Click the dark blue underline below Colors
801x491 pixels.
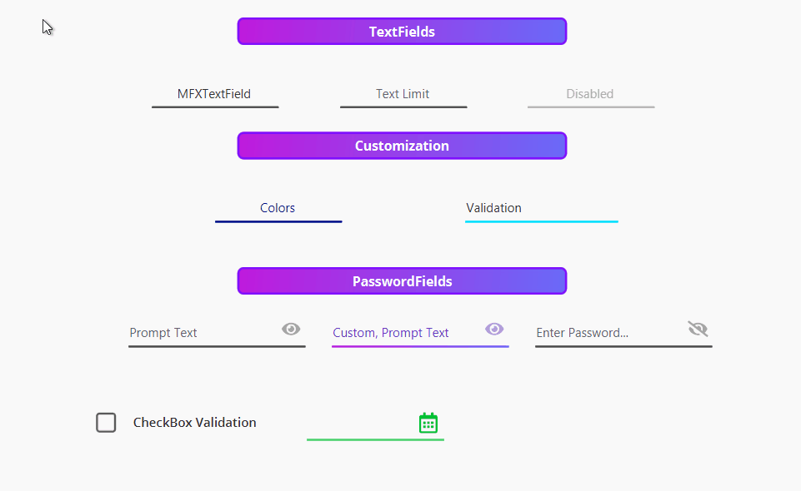tap(278, 221)
